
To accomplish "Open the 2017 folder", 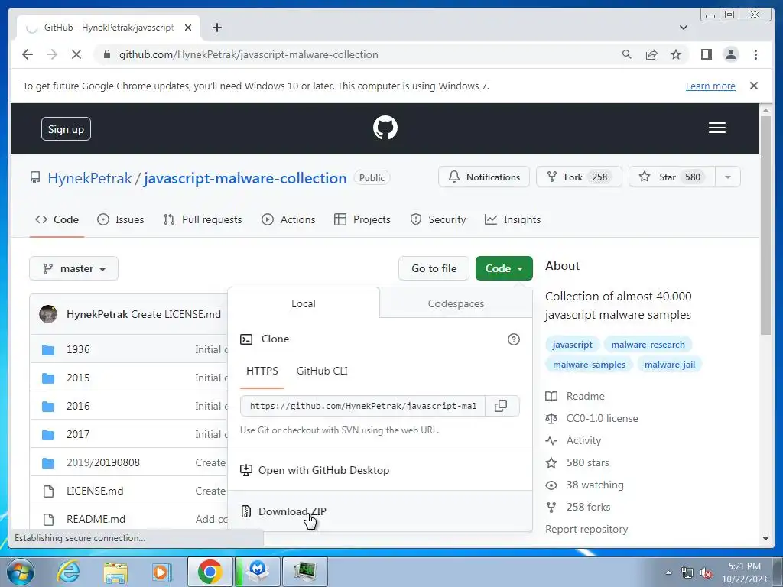I will coord(79,434).
